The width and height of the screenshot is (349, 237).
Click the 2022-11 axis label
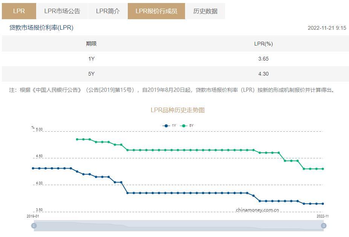point(323,216)
